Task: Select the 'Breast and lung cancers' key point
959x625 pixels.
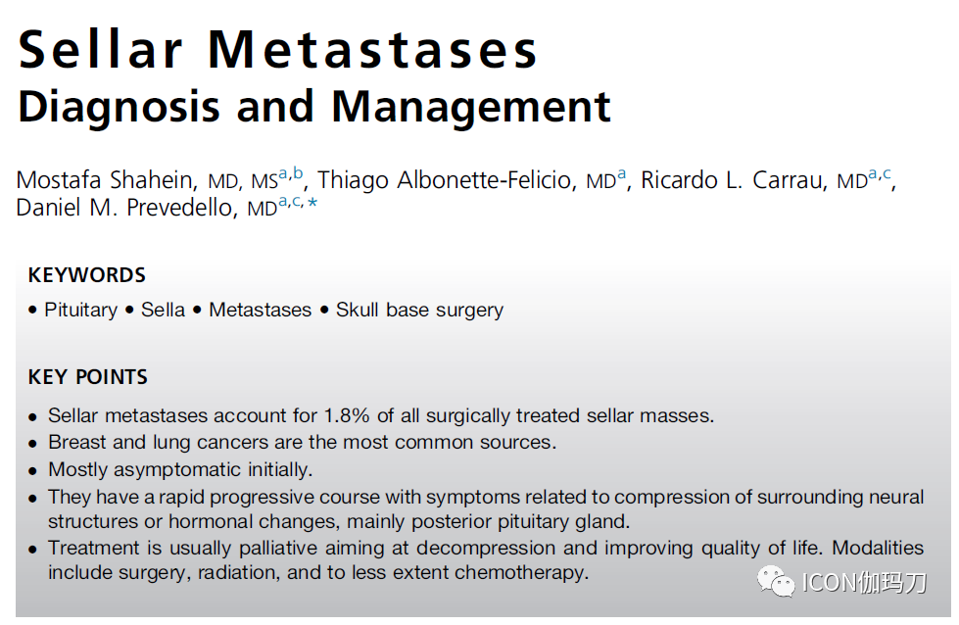Action: [x=302, y=442]
